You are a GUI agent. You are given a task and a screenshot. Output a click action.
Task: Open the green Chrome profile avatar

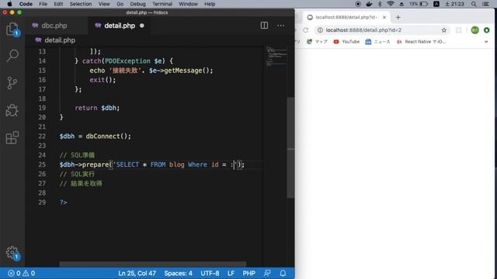474,30
